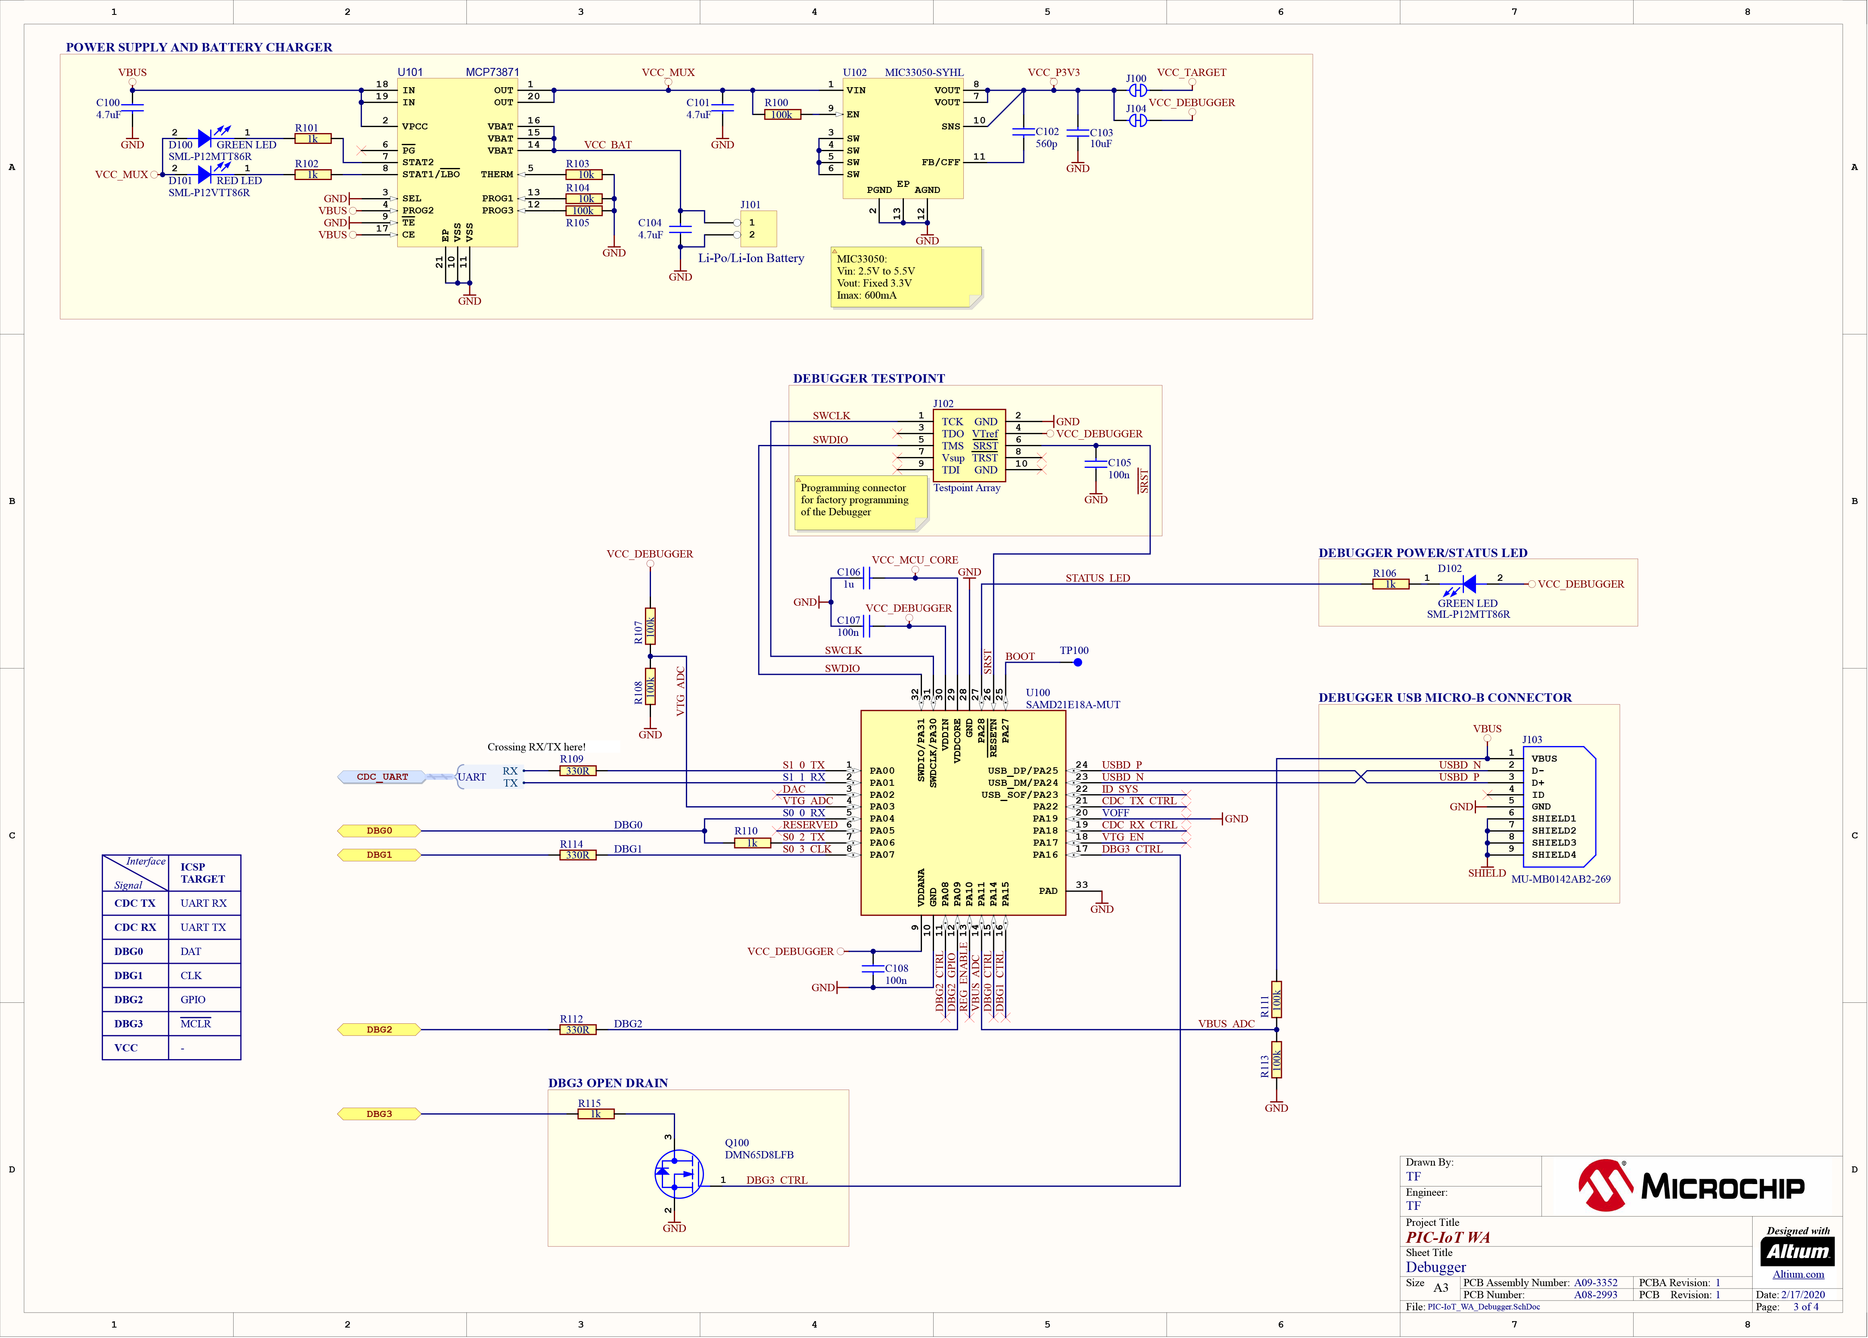The image size is (1868, 1338).
Task: Select the J103 USB micro-B connector
Action: click(1558, 807)
